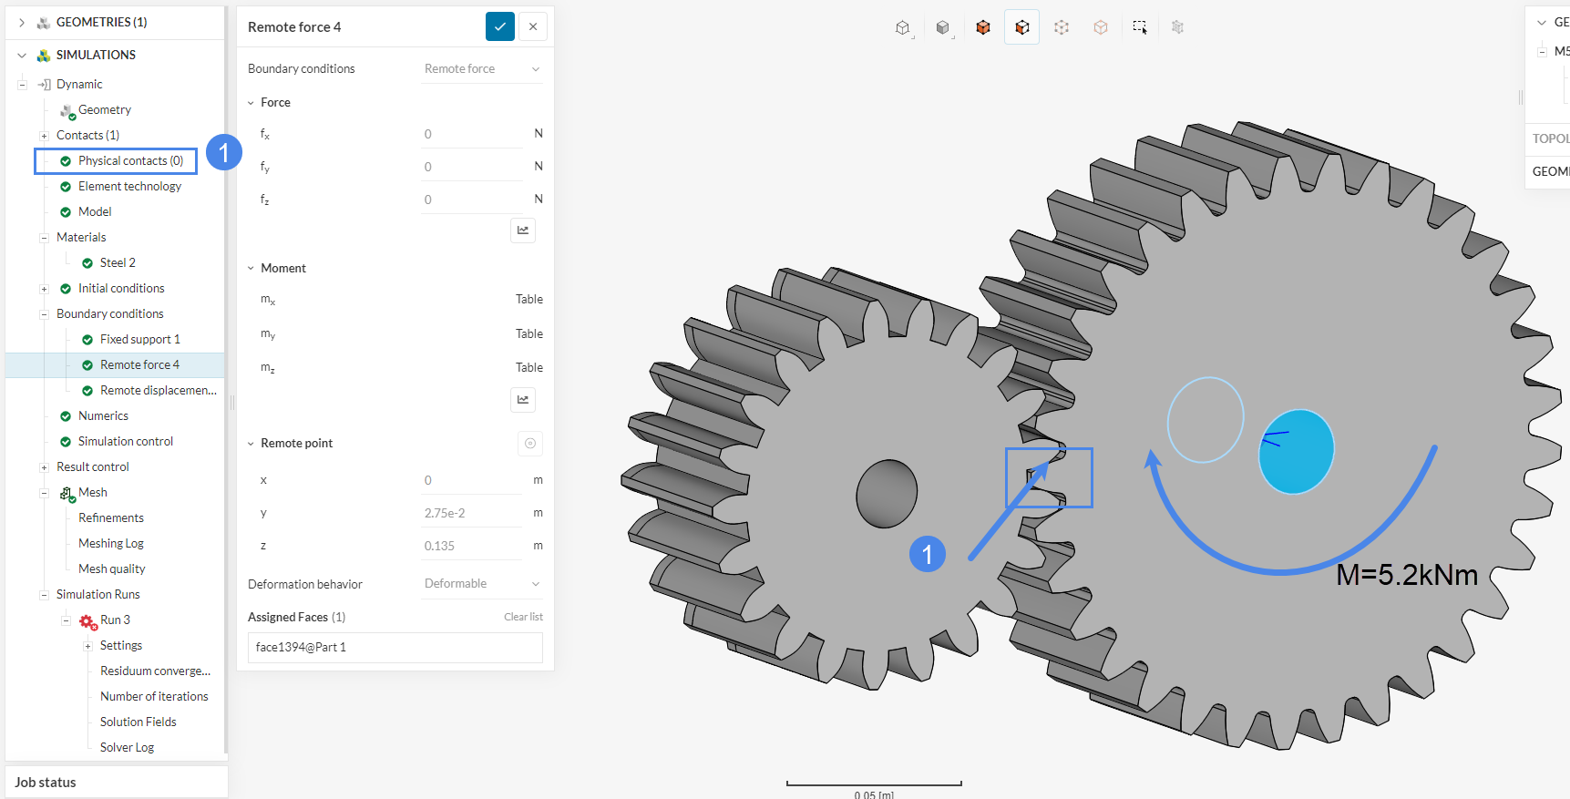
Task: Click the solid gray cube render mode icon
Action: 942,27
